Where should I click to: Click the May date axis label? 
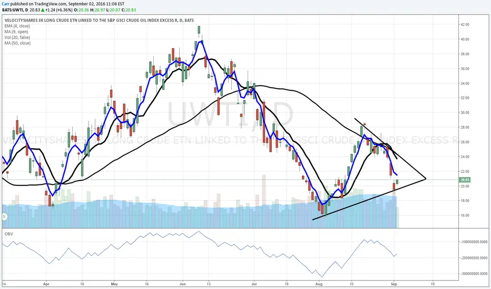(114, 284)
